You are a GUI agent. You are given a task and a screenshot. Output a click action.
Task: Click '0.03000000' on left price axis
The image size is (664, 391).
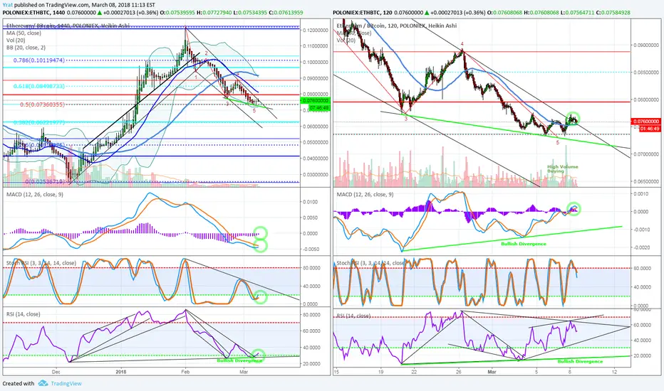tap(316, 174)
